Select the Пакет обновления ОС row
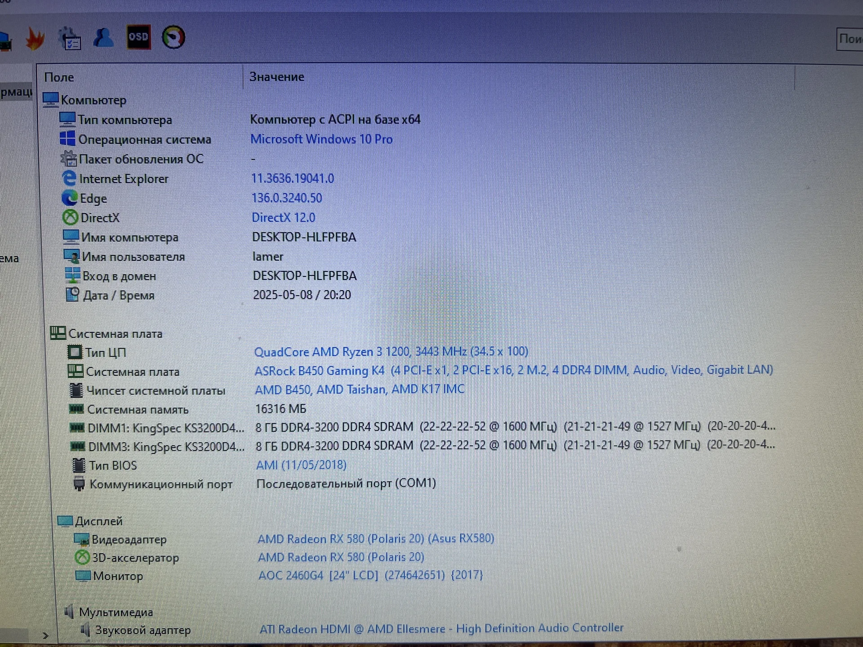 (158, 159)
